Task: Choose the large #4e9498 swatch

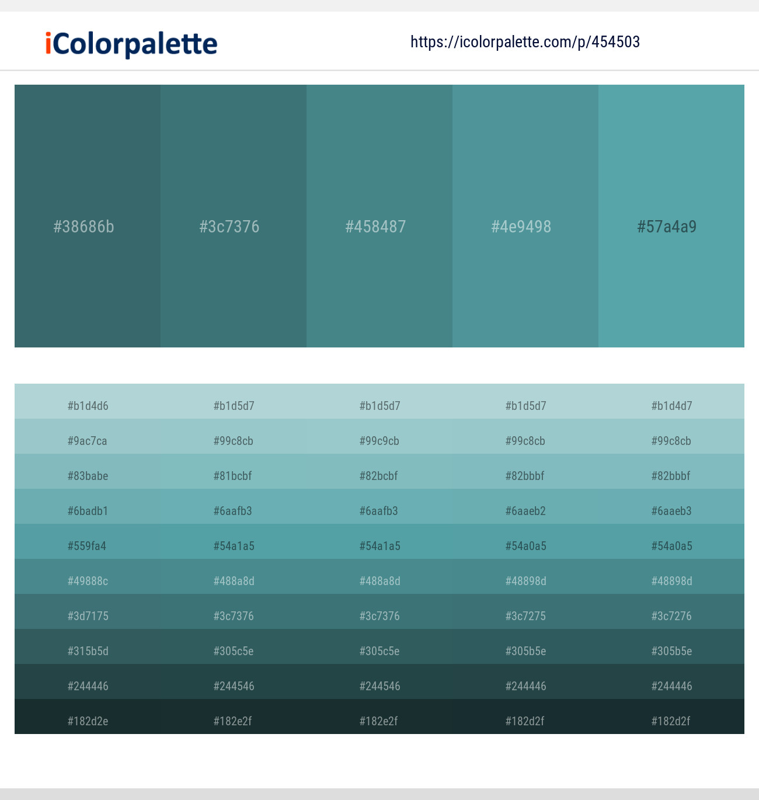Action: [x=525, y=216]
